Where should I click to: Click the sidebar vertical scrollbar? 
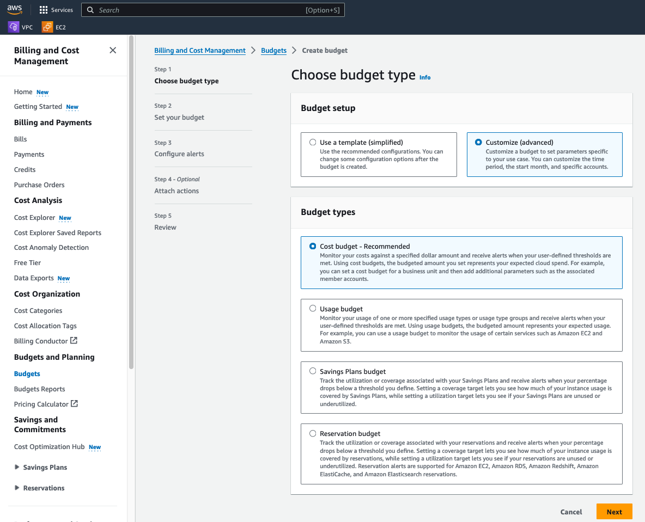pos(131,202)
